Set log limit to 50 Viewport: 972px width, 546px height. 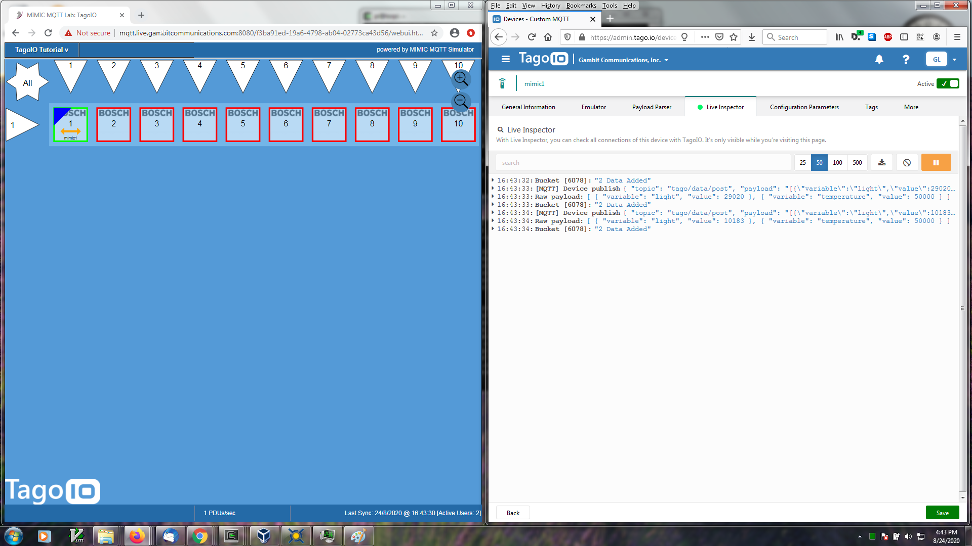[x=819, y=163]
